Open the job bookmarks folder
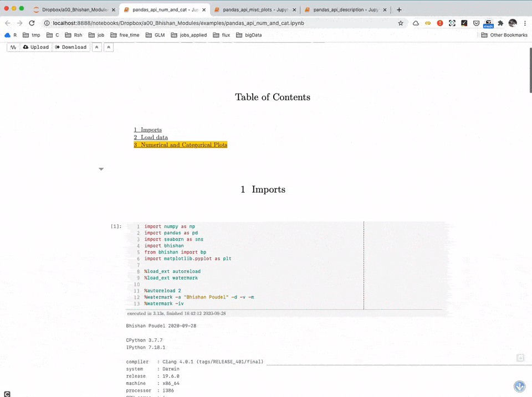The image size is (532, 397). (x=96, y=35)
